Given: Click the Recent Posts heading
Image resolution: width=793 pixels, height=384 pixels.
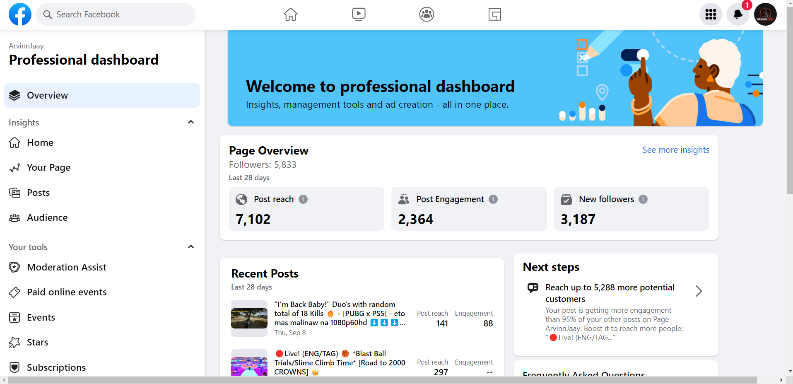Looking at the screenshot, I should (265, 274).
